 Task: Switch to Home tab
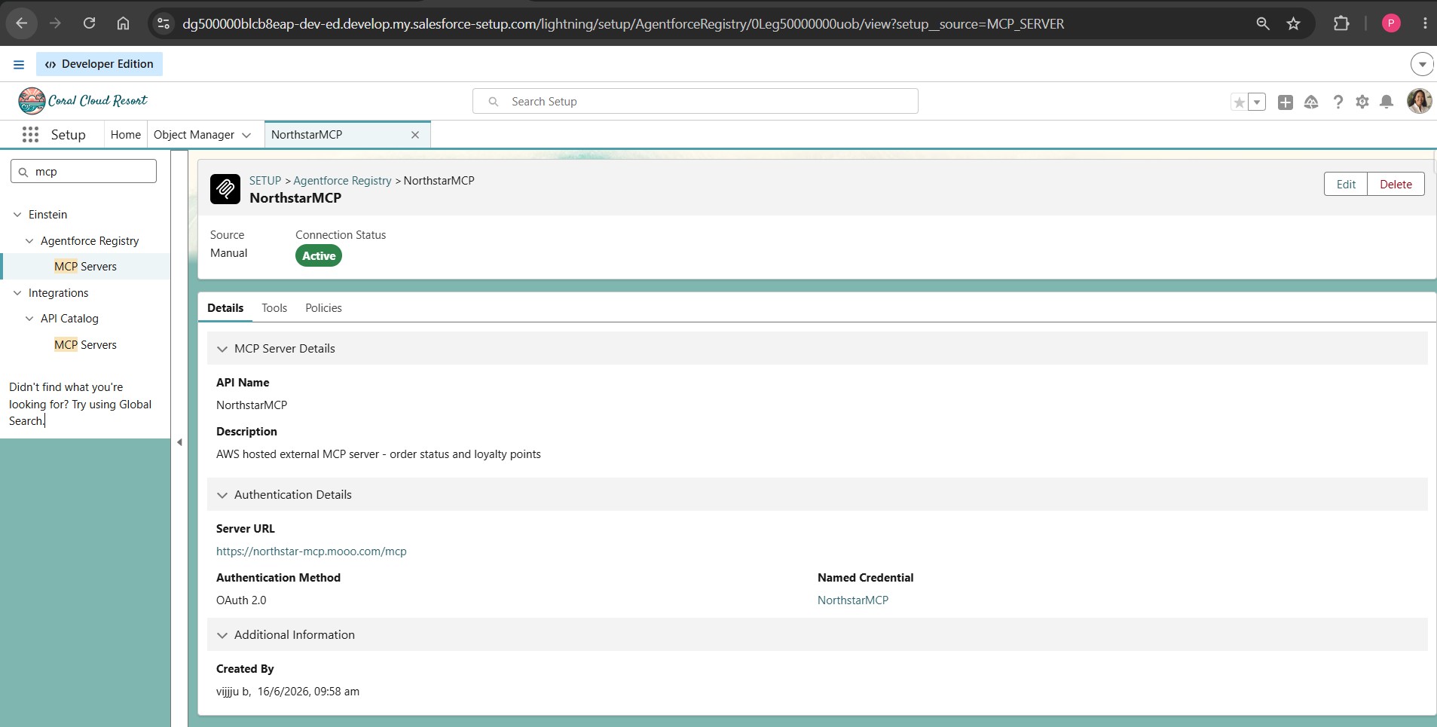click(125, 135)
